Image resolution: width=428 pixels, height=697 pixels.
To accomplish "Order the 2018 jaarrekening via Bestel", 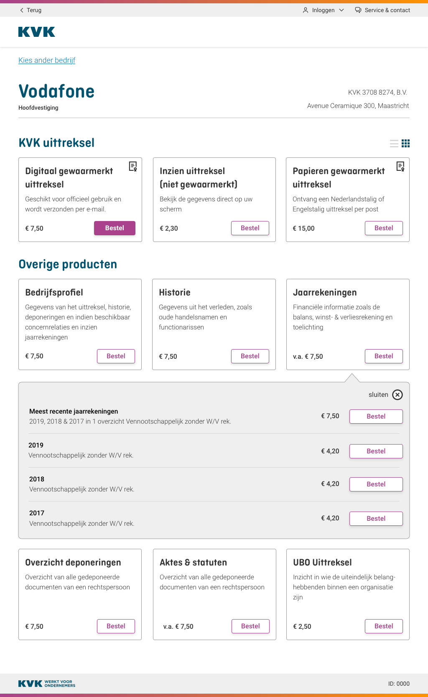I will [x=376, y=484].
